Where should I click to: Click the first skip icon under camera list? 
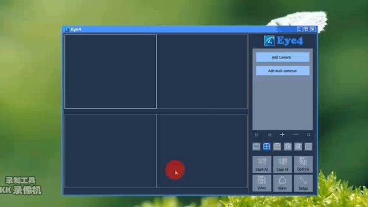tap(256, 135)
